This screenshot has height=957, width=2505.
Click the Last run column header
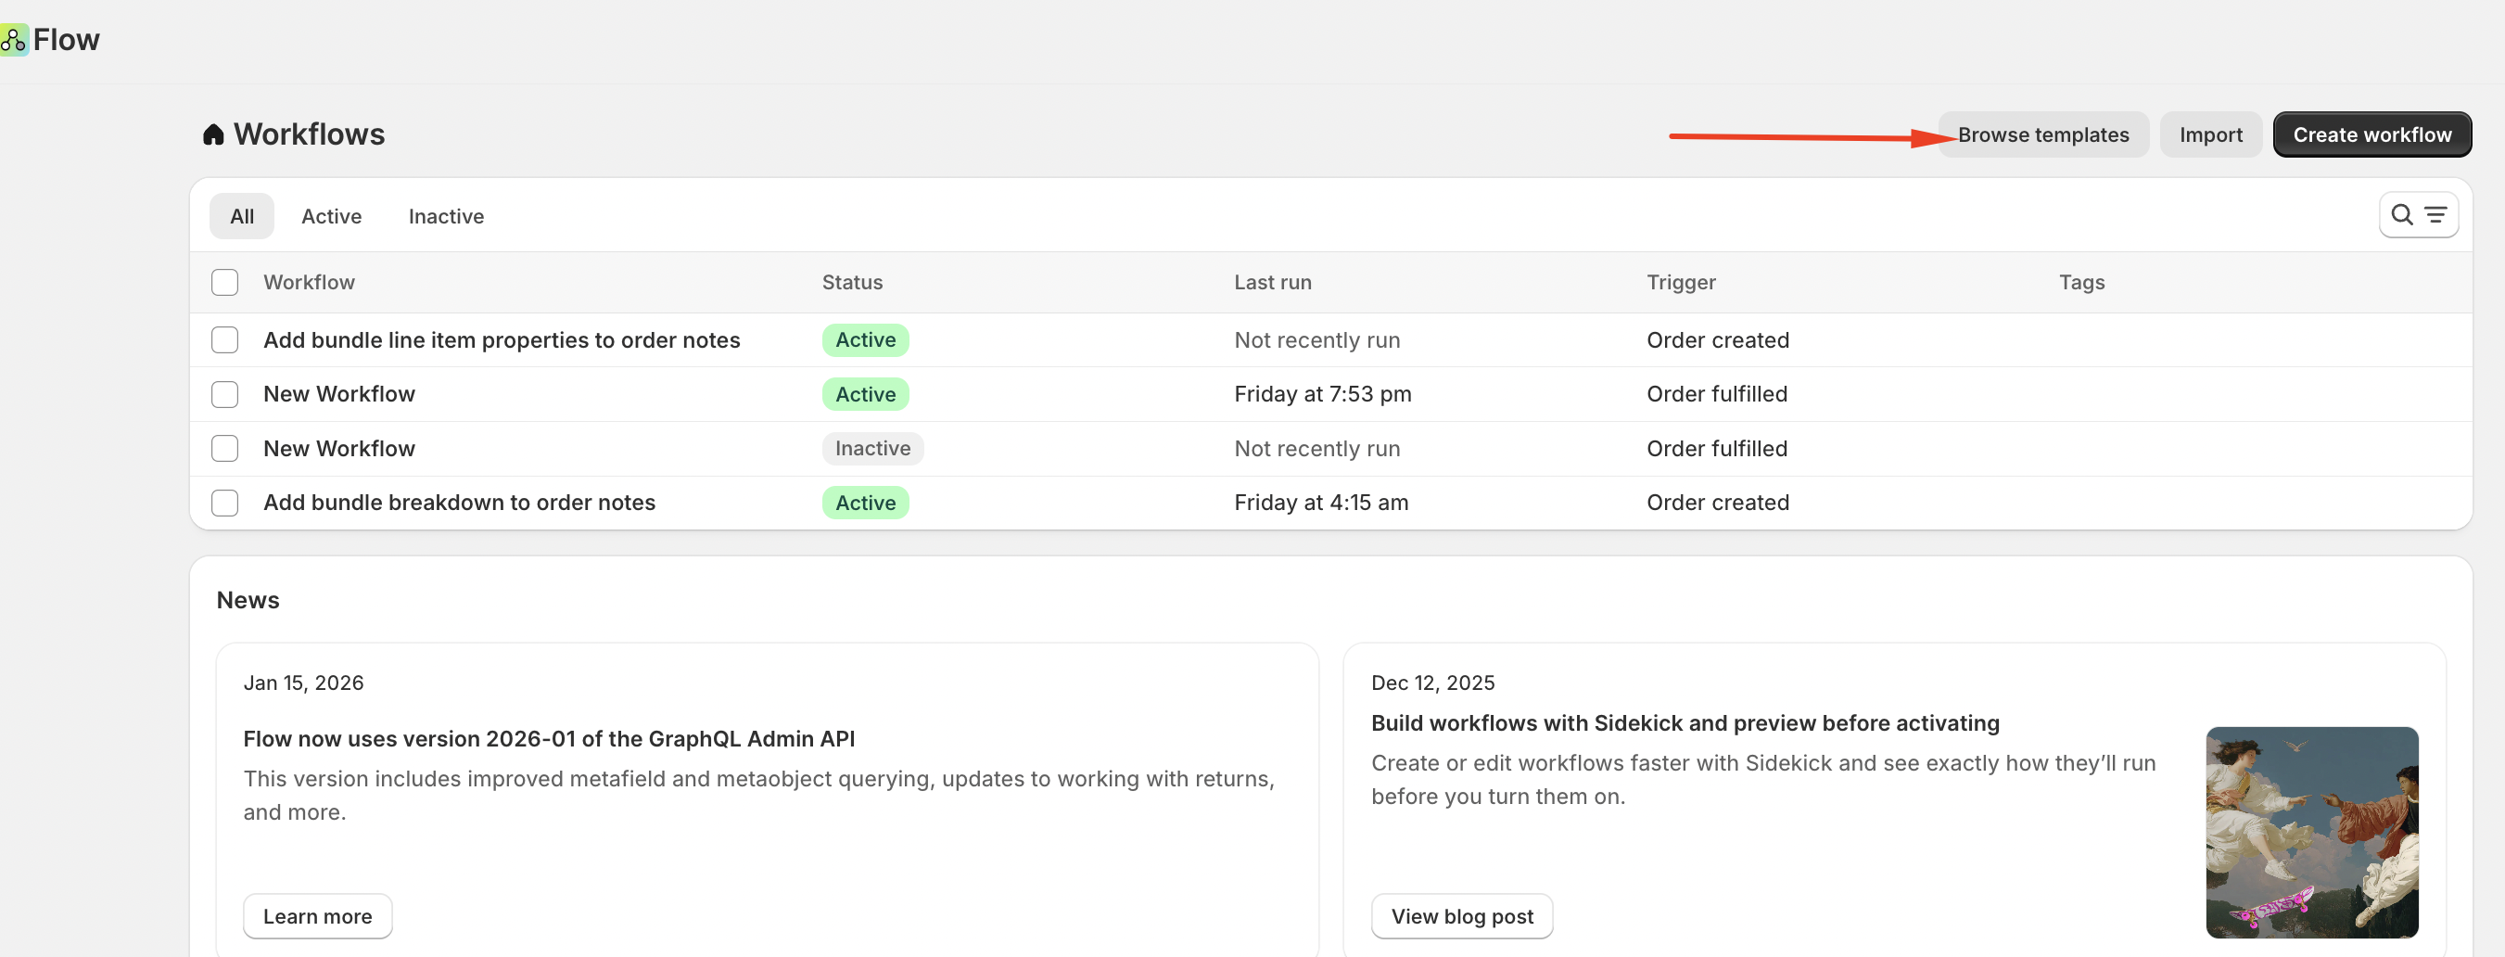click(x=1272, y=282)
